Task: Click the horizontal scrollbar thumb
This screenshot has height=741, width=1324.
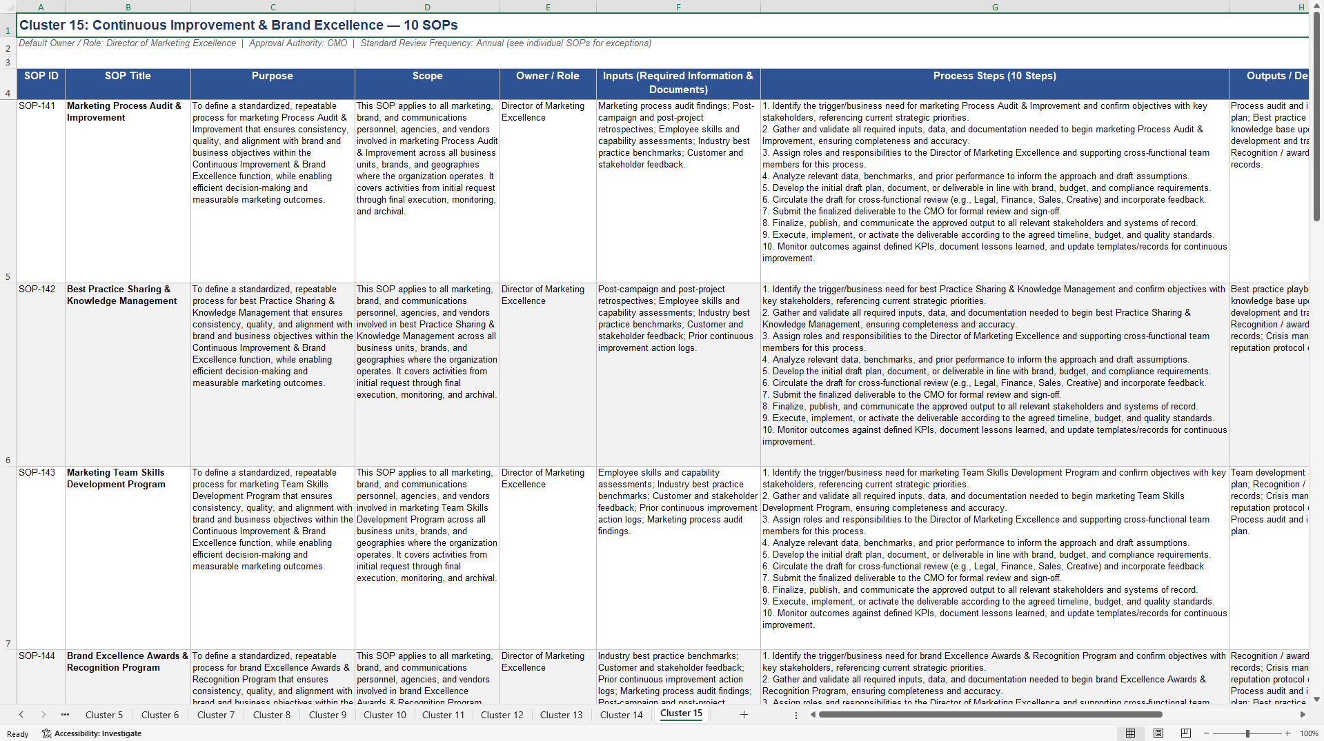Action: 991,715
